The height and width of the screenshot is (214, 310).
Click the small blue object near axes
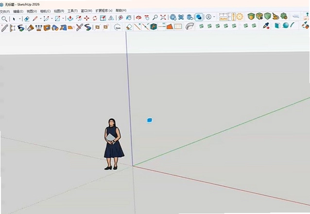tap(150, 120)
